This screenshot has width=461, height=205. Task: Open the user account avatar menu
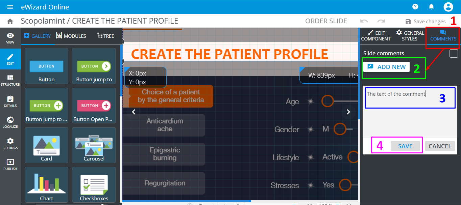448,7
